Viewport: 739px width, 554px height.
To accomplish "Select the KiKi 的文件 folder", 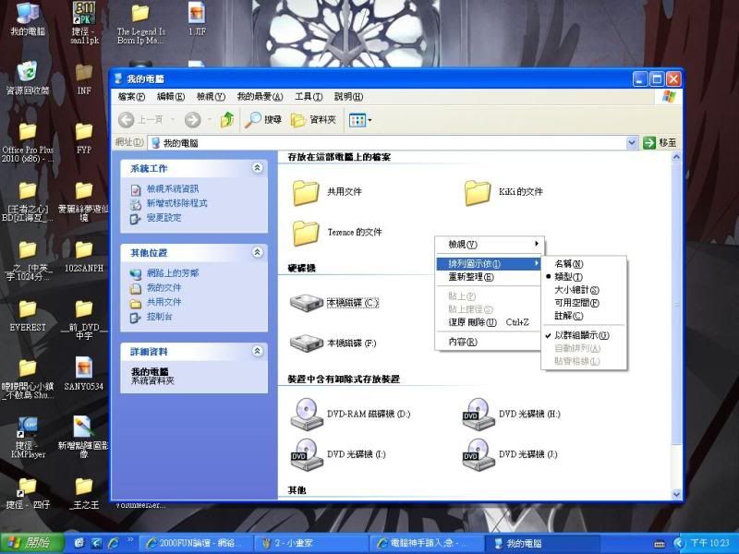I will (503, 192).
